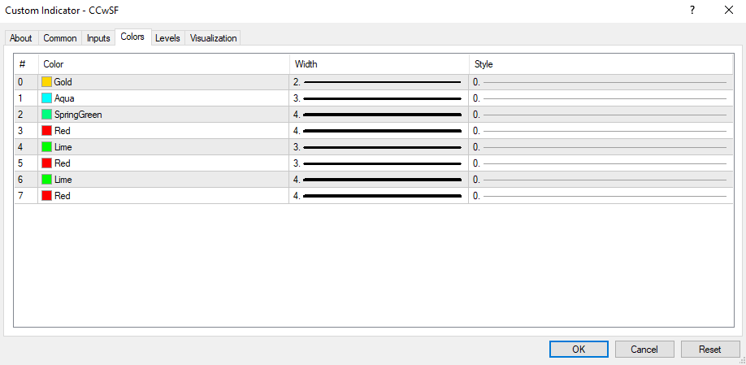
Task: Open the line style for row 7 Red
Action: coord(600,196)
